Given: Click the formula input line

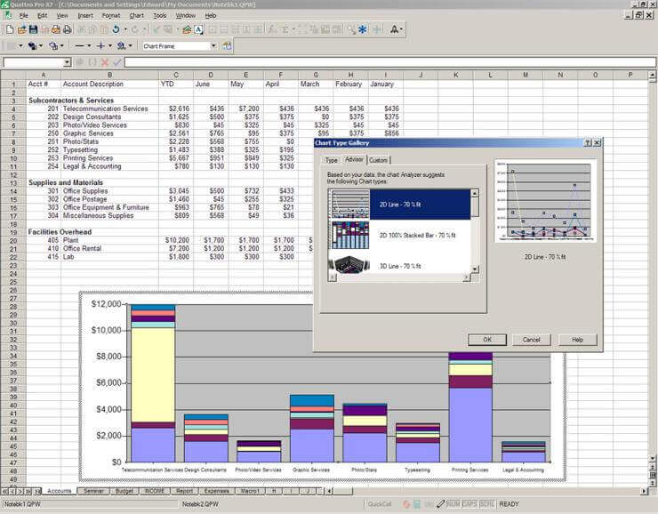Looking at the screenshot, I should tap(389, 62).
